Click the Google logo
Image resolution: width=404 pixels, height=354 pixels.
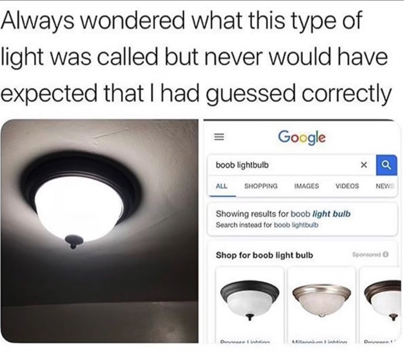click(x=302, y=137)
